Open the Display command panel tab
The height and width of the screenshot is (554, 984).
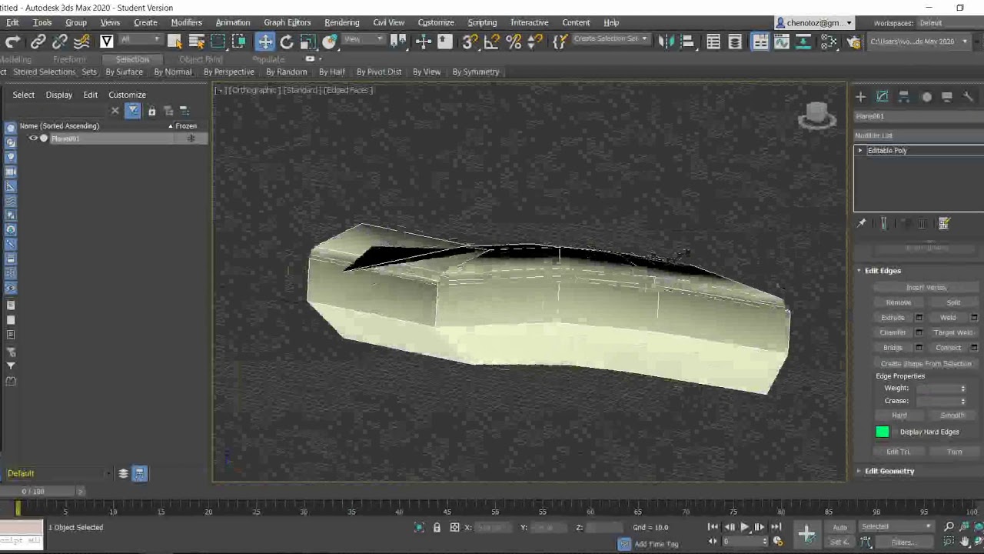click(947, 96)
